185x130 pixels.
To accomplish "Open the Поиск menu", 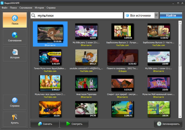I will (x=13, y=8).
